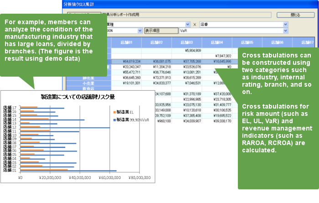
Task: Expand the VaR display item dropdown
Action: (286, 31)
